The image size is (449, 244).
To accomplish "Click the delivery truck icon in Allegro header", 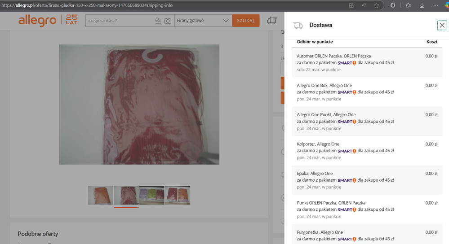I will [x=271, y=21].
